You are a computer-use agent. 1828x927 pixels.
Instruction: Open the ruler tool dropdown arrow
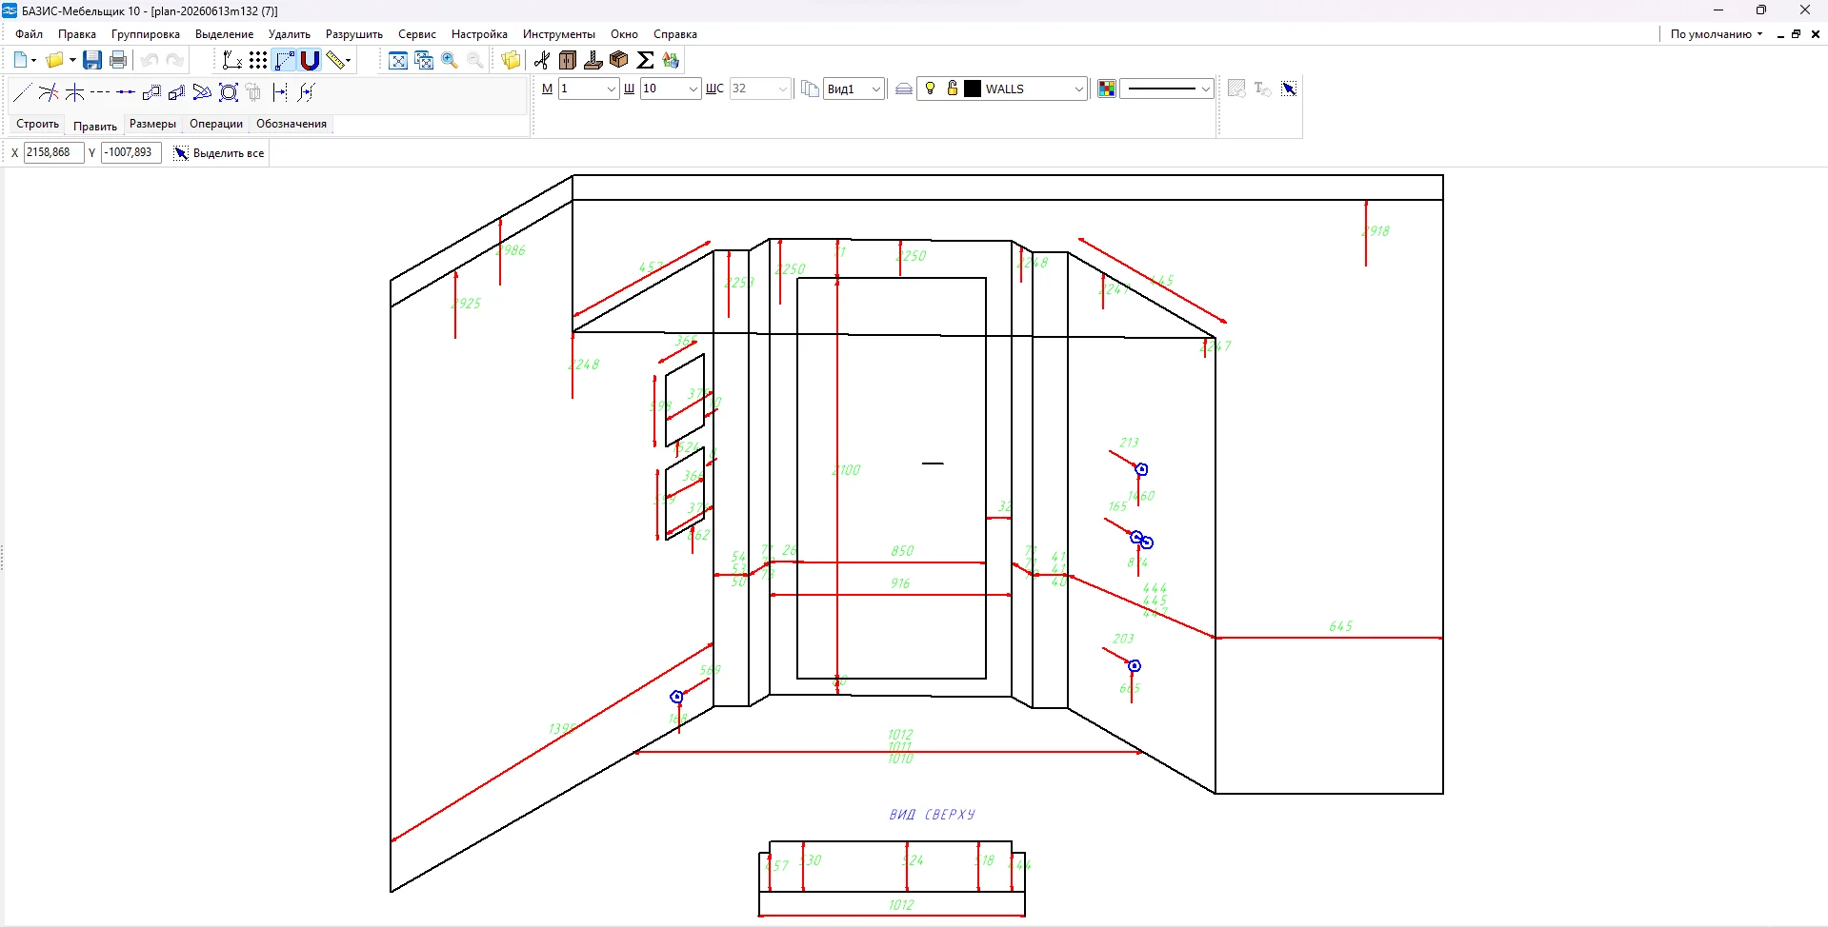349,60
